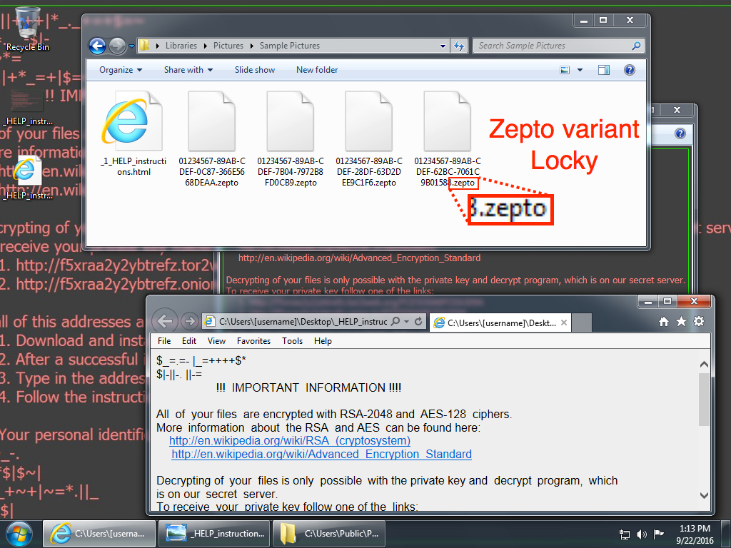This screenshot has height=548, width=731.
Task: Select the file starting DEF-62BC-7061C
Action: (448, 139)
